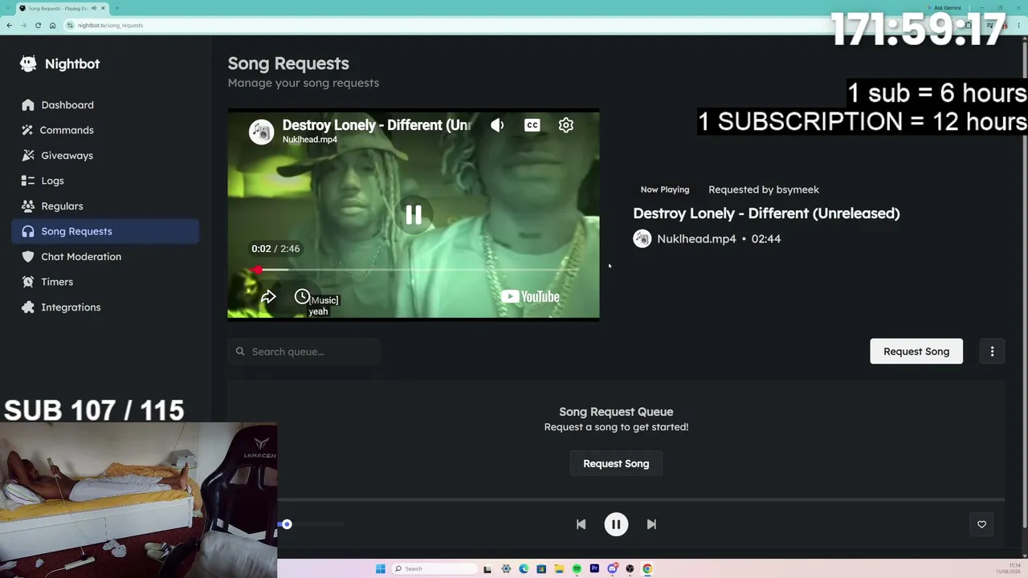Open YouTube player settings gear

tap(566, 125)
